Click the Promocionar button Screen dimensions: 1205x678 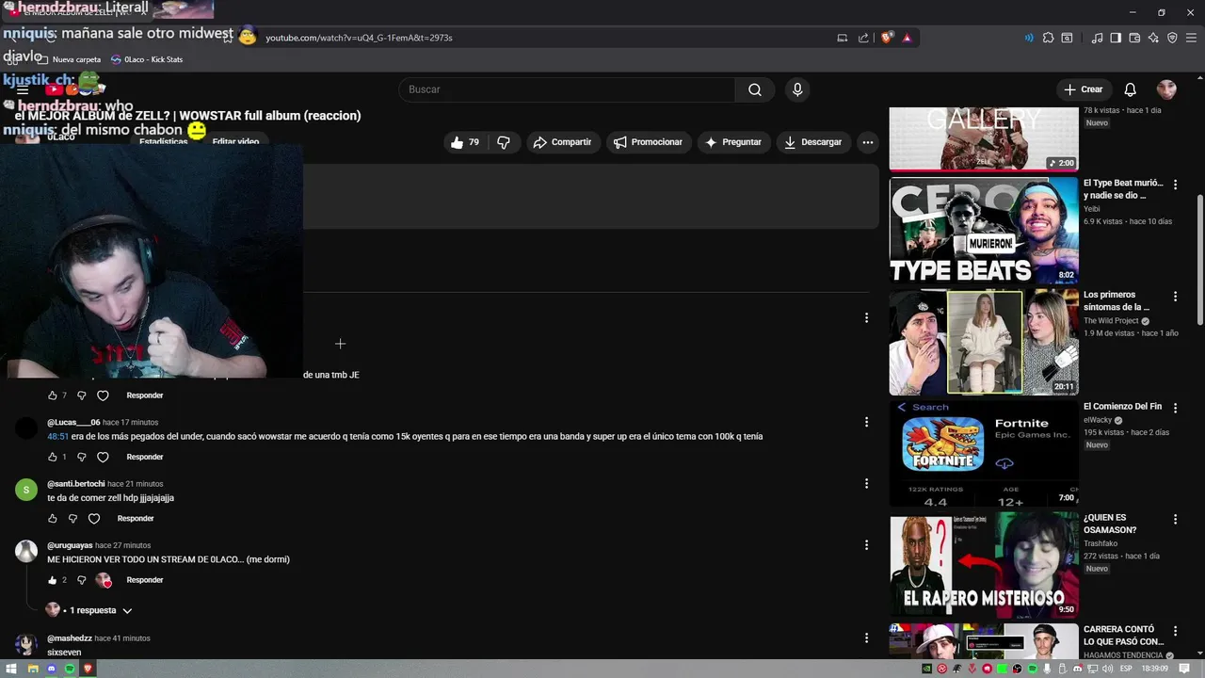point(648,142)
